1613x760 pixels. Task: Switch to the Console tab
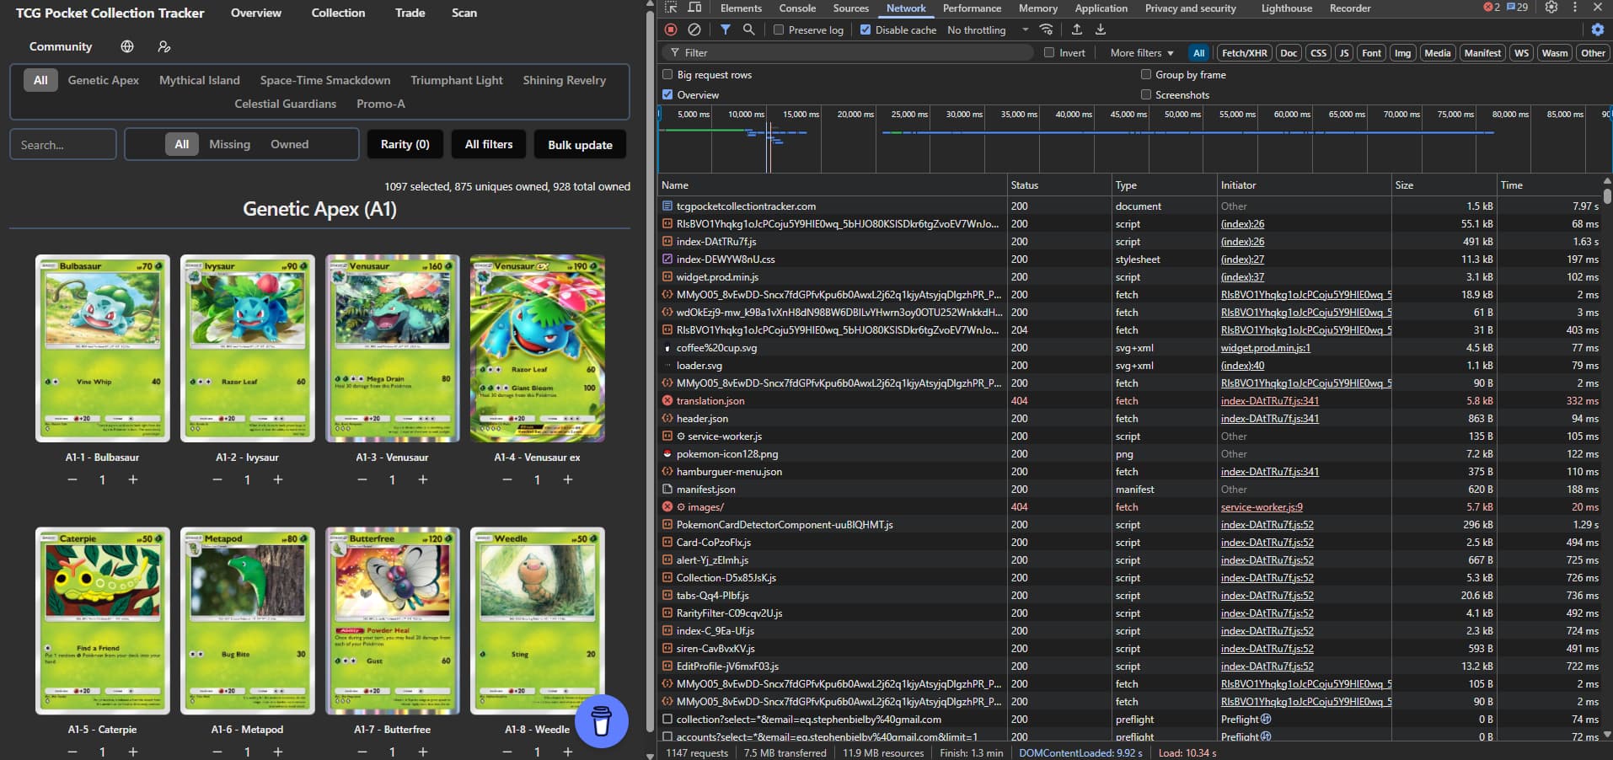tap(796, 8)
